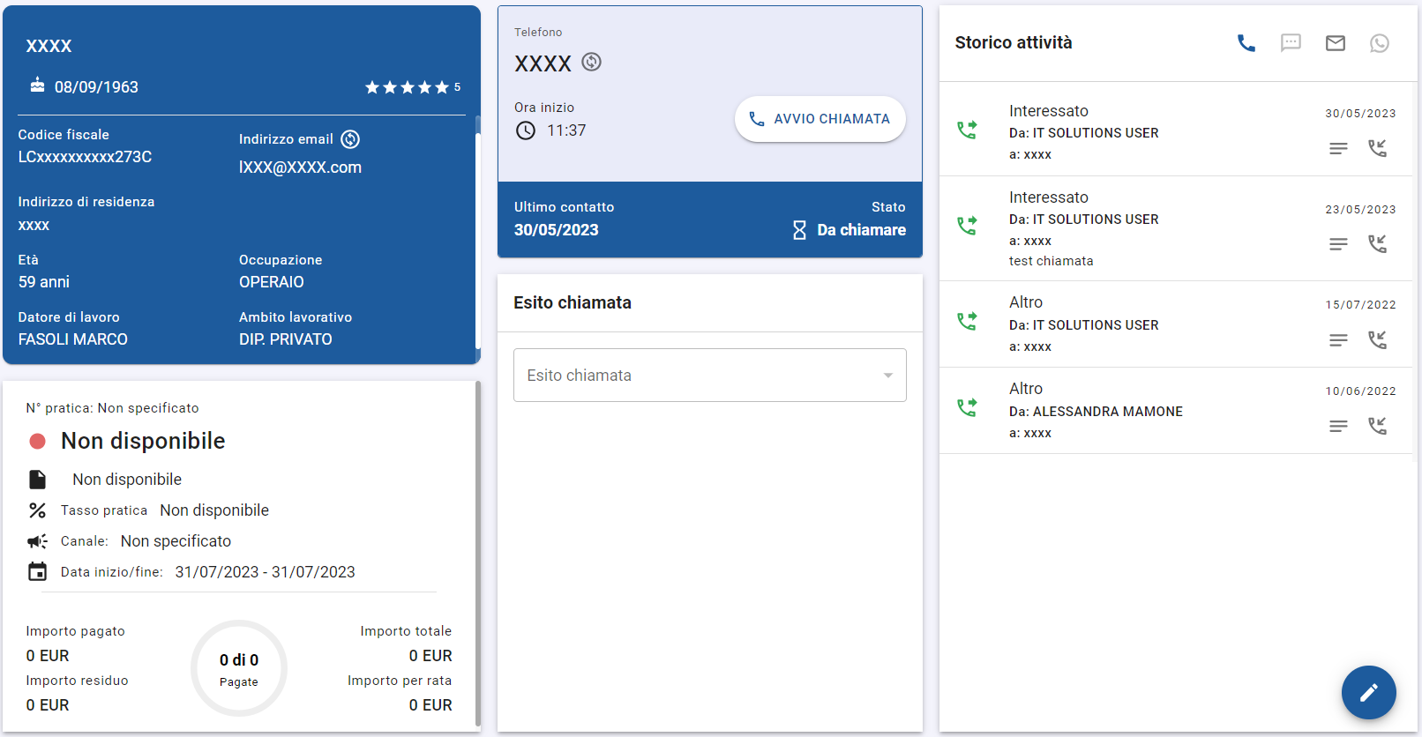The width and height of the screenshot is (1422, 737).
Task: Click callback icon for 10/06/2022 activity
Action: point(1377,426)
